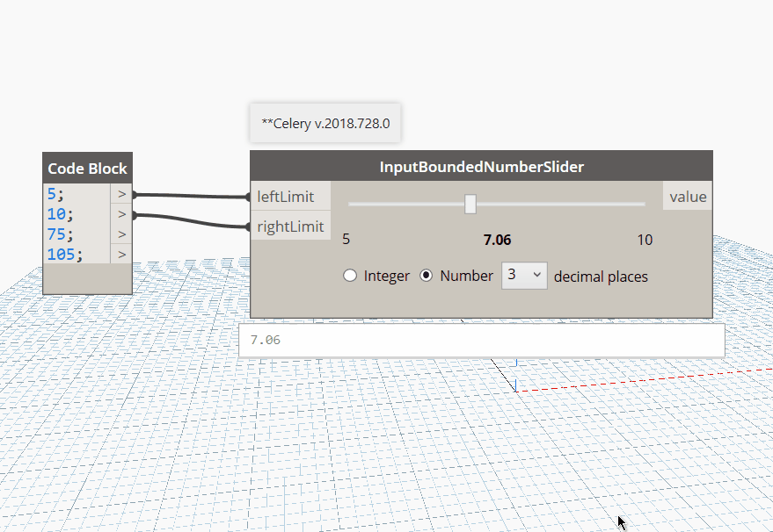Click the output port next to 75;
The height and width of the screenshot is (532, 773).
click(120, 234)
